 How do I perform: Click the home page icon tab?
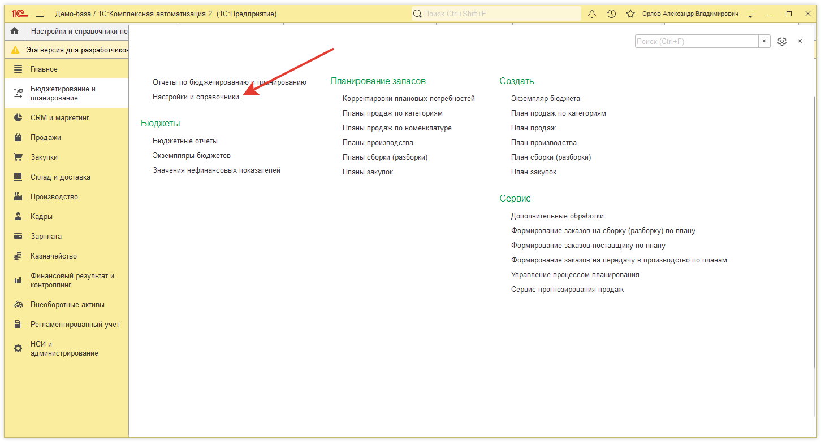15,31
